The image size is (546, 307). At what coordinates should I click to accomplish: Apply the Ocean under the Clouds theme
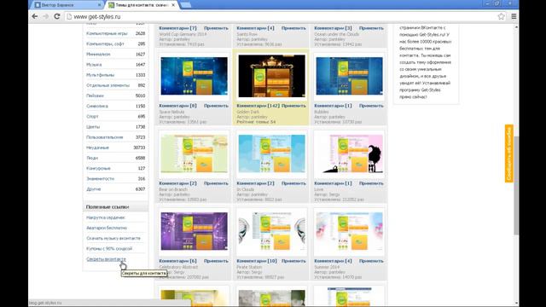pos(372,28)
